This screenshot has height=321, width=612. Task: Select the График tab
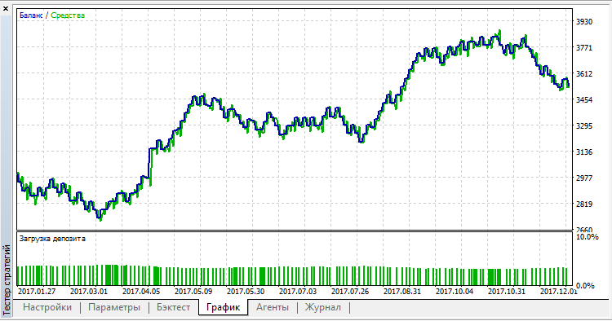(223, 307)
